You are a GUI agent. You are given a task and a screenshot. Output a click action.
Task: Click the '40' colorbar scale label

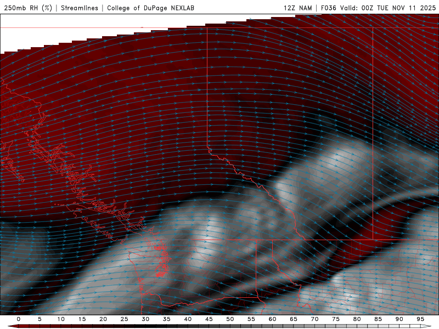coord(188,319)
